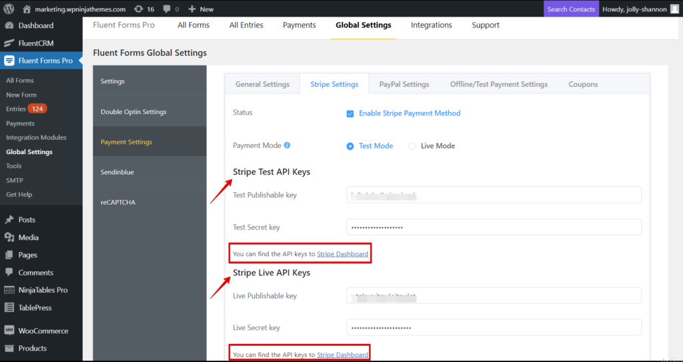
Task: Click the plus New icon
Action: click(191, 9)
